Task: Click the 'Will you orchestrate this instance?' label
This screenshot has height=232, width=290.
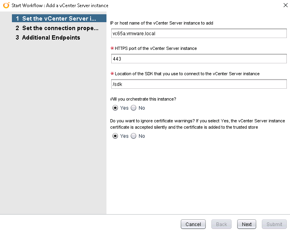Action: [143, 99]
